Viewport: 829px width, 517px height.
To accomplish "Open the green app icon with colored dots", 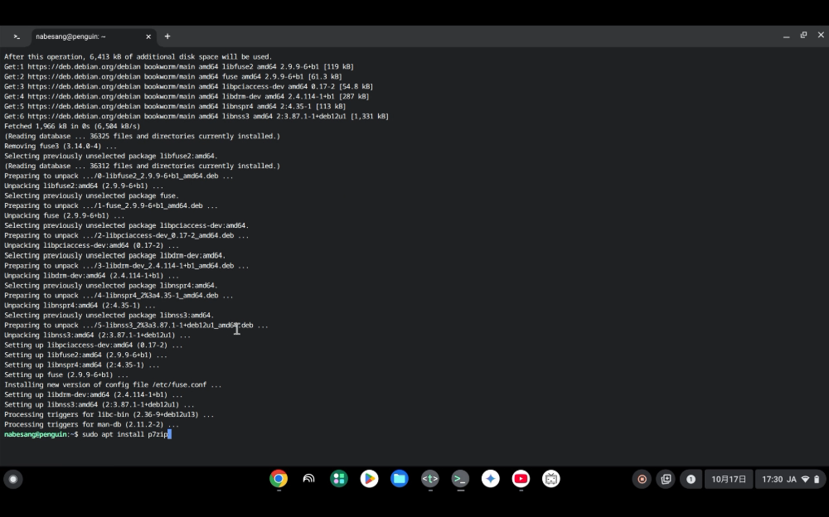I will 338,479.
